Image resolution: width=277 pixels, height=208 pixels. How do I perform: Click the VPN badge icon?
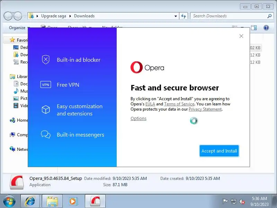[46, 85]
